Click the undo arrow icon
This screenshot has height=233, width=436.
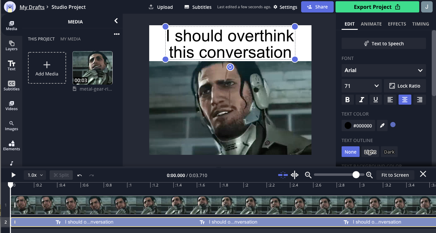click(x=80, y=175)
